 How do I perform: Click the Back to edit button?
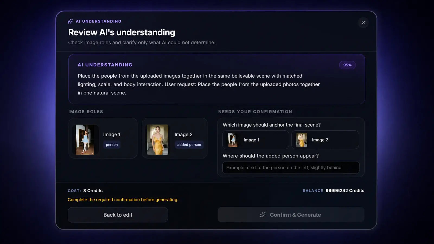[x=118, y=215]
